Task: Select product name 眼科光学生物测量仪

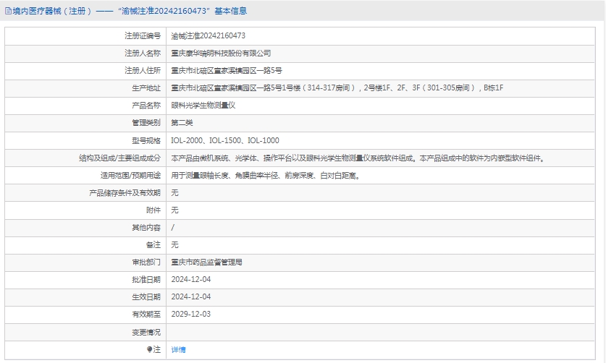Action: click(x=203, y=105)
